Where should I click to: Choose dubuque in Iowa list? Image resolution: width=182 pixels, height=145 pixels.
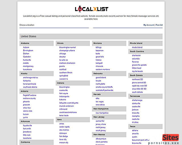click(63, 133)
